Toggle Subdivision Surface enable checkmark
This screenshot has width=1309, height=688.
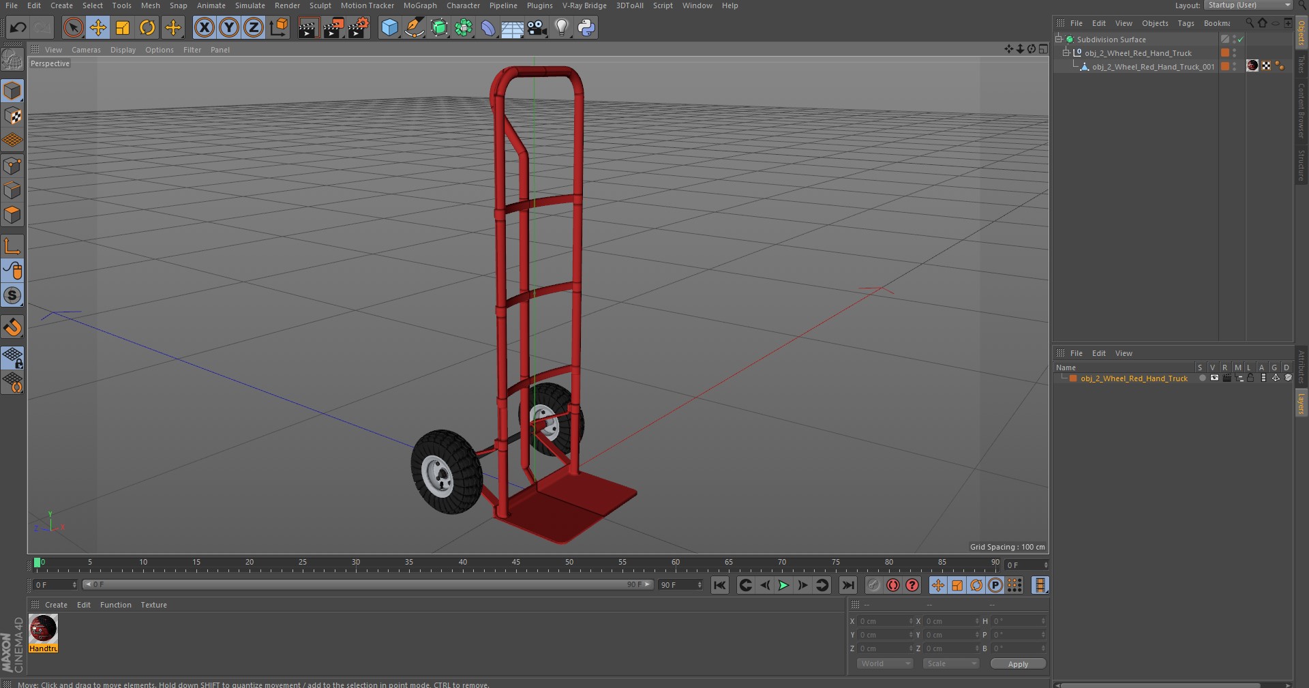coord(1241,40)
